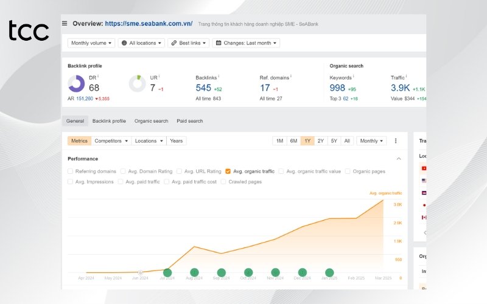Switch to the General tab
The height and width of the screenshot is (304, 487).
[x=75, y=121]
